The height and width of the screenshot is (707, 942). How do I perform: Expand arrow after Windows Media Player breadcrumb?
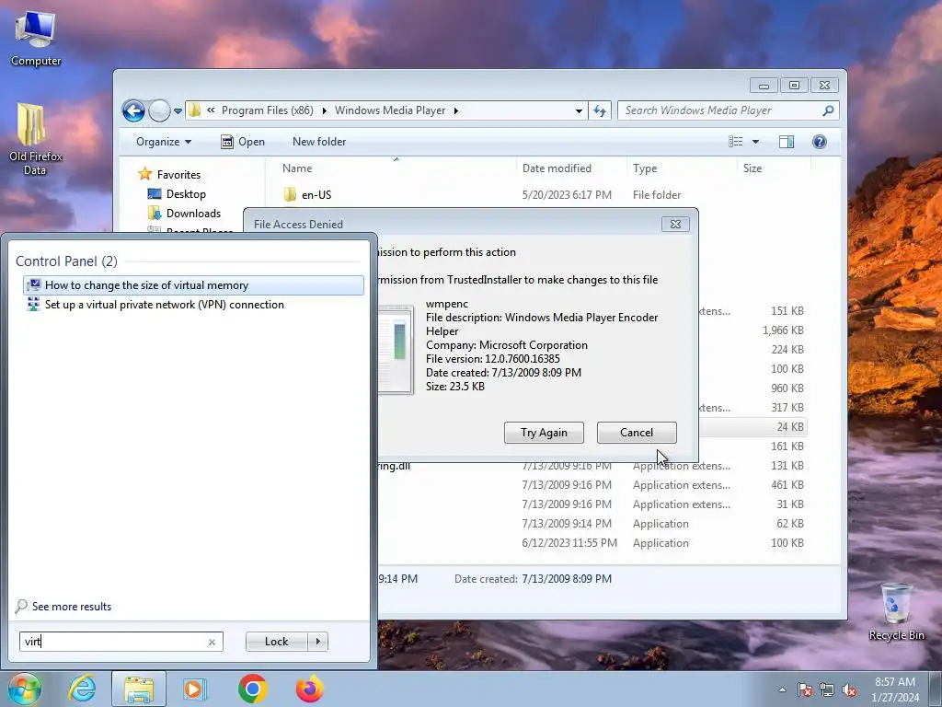[456, 110]
